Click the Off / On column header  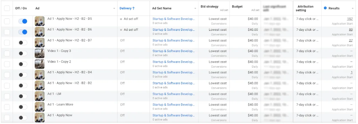click(21, 8)
